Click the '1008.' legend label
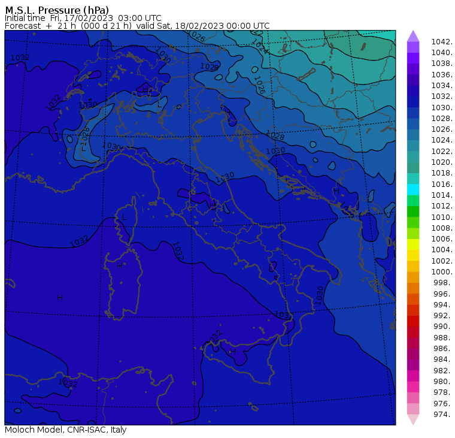 coord(442,228)
